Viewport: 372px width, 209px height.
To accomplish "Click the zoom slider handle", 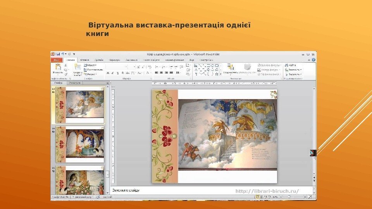I will [x=289, y=197].
